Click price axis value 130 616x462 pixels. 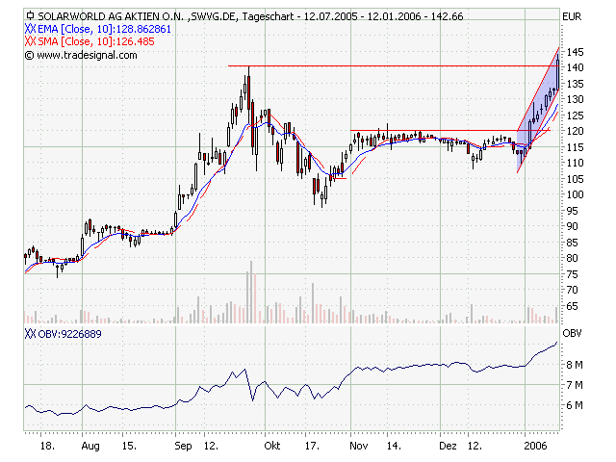coord(575,99)
